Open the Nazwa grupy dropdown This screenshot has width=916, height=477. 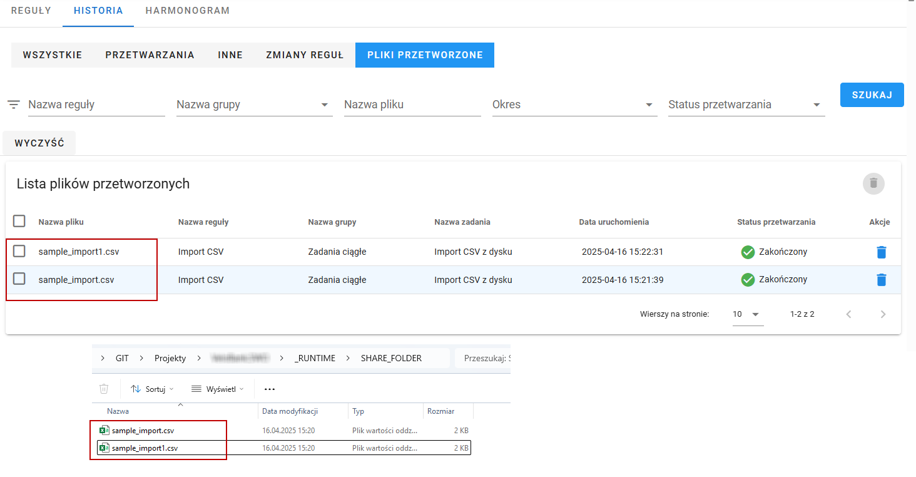(x=253, y=105)
